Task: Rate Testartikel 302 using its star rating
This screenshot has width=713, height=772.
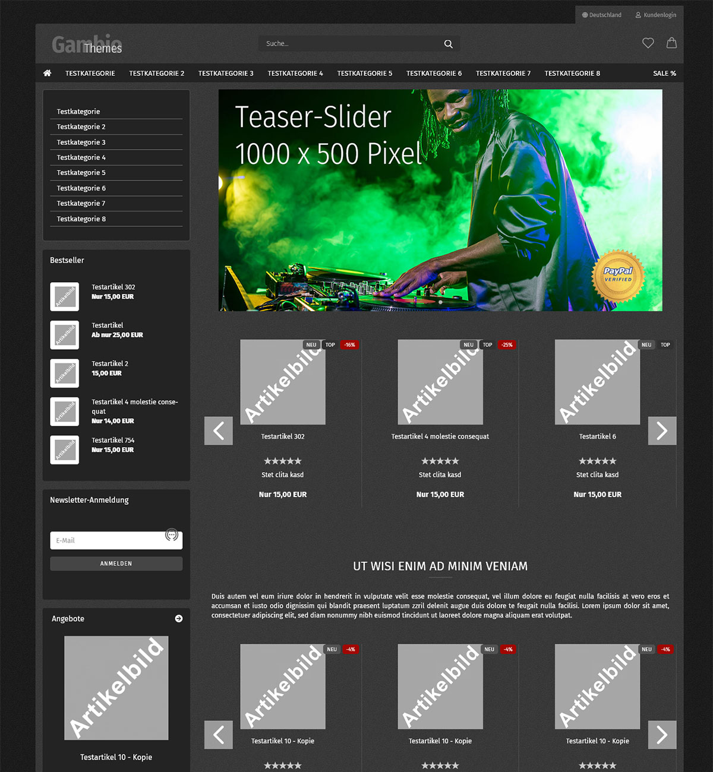Action: pos(282,461)
